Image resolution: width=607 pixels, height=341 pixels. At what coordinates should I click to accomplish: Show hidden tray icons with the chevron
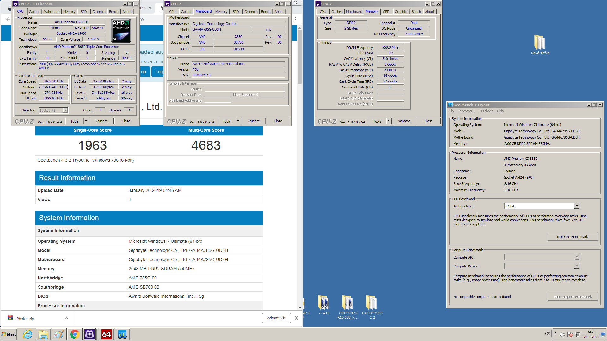(x=555, y=334)
